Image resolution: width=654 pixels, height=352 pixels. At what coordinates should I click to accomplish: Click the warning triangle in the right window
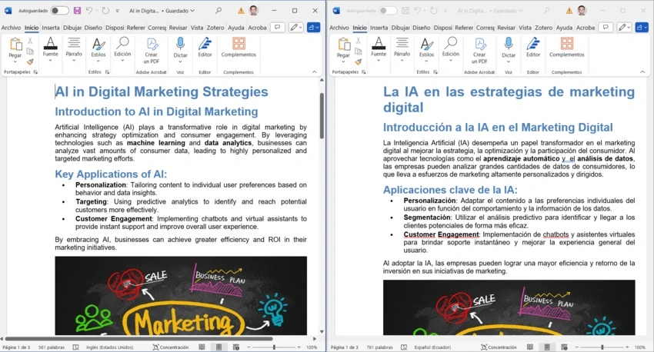tap(569, 11)
